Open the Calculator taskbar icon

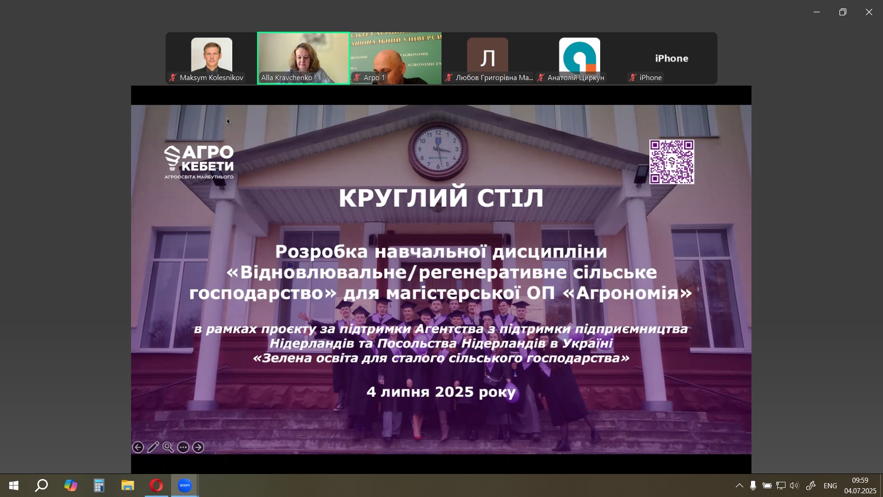tap(99, 485)
